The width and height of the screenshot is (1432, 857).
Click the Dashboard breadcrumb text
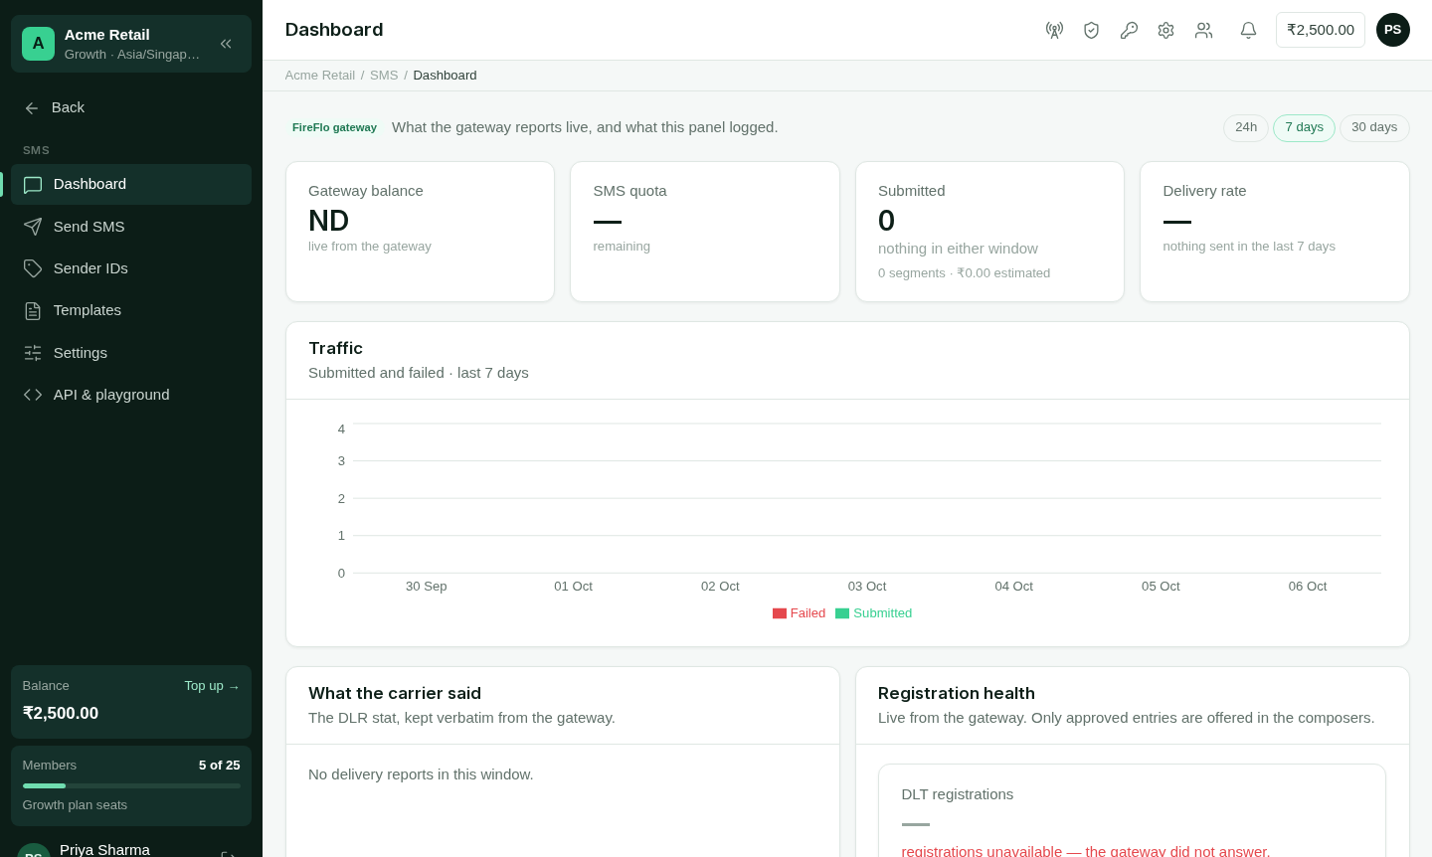[445, 76]
